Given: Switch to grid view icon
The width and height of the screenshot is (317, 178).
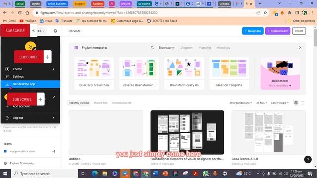Looking at the screenshot, I should point(296,103).
